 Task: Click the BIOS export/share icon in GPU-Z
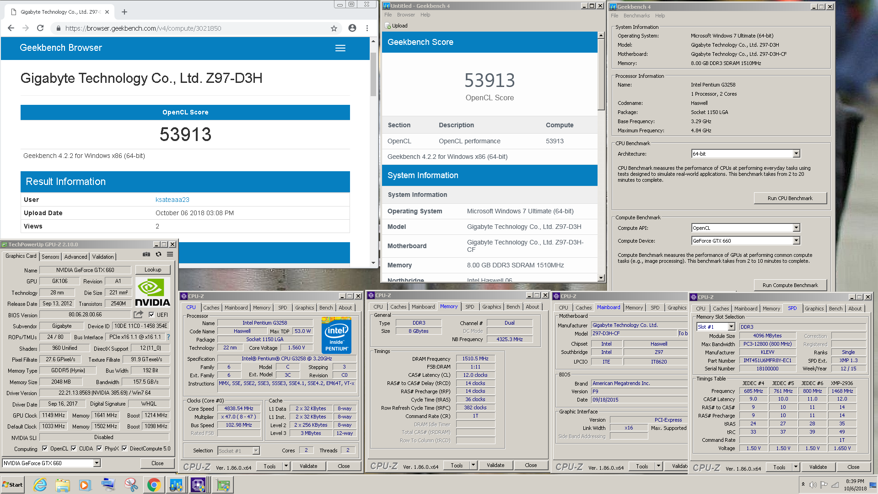(138, 315)
